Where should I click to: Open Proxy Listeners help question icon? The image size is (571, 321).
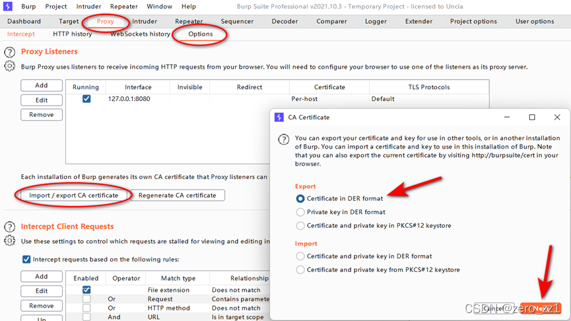coord(9,52)
